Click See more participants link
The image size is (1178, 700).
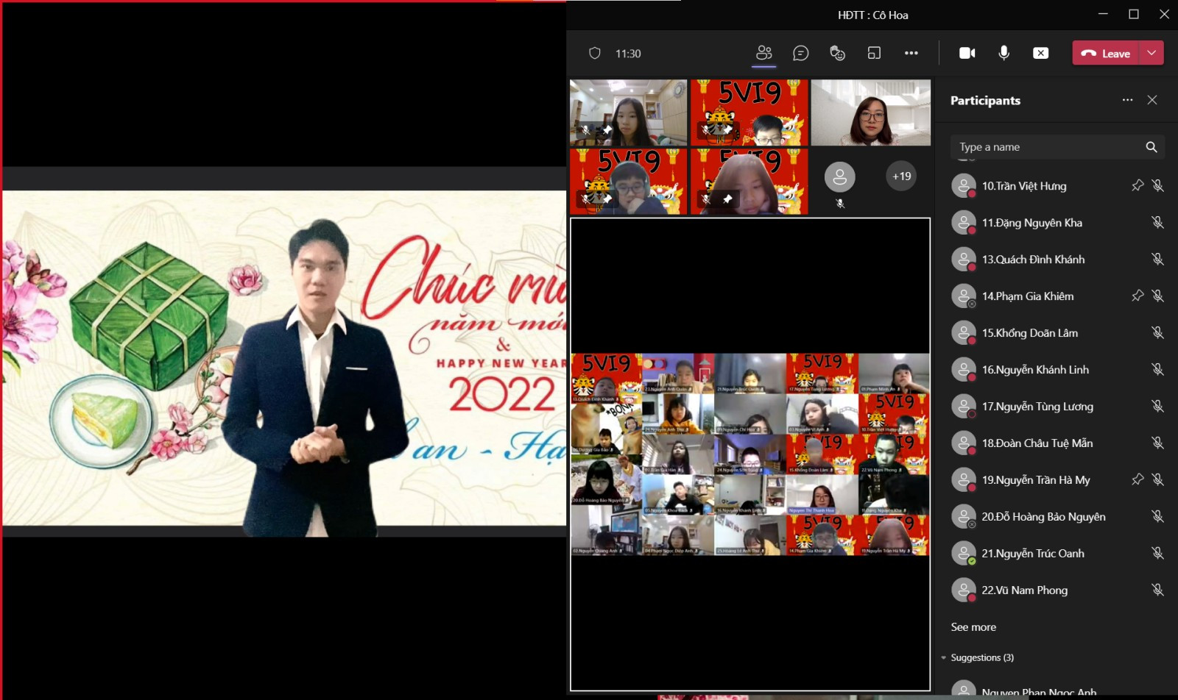tap(973, 627)
